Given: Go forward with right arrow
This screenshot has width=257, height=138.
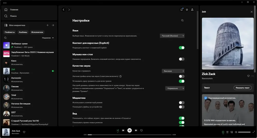Looking at the screenshot, I should pos(69,10).
